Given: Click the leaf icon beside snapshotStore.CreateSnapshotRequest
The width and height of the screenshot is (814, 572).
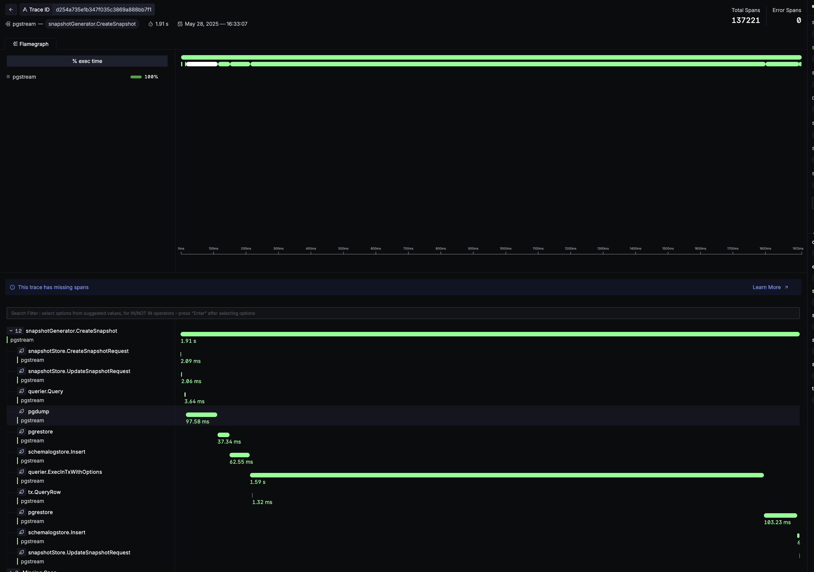Looking at the screenshot, I should 22,351.
